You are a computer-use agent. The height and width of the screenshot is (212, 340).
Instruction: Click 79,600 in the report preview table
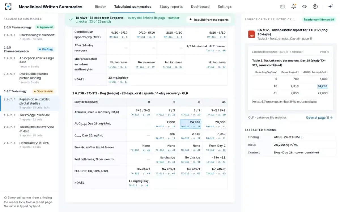pyautogui.click(x=322, y=93)
